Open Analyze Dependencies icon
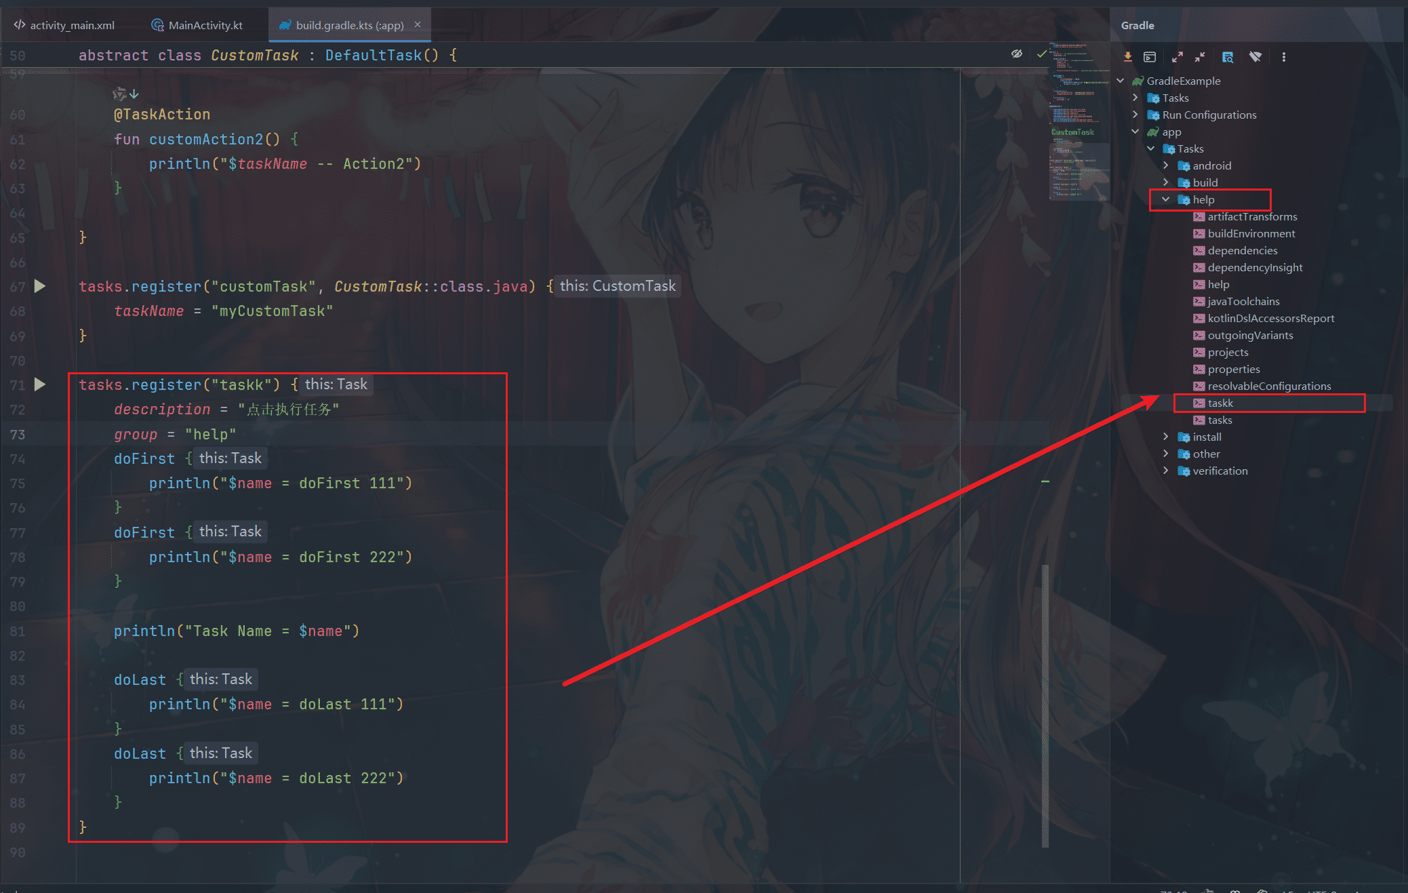 click(x=1228, y=57)
